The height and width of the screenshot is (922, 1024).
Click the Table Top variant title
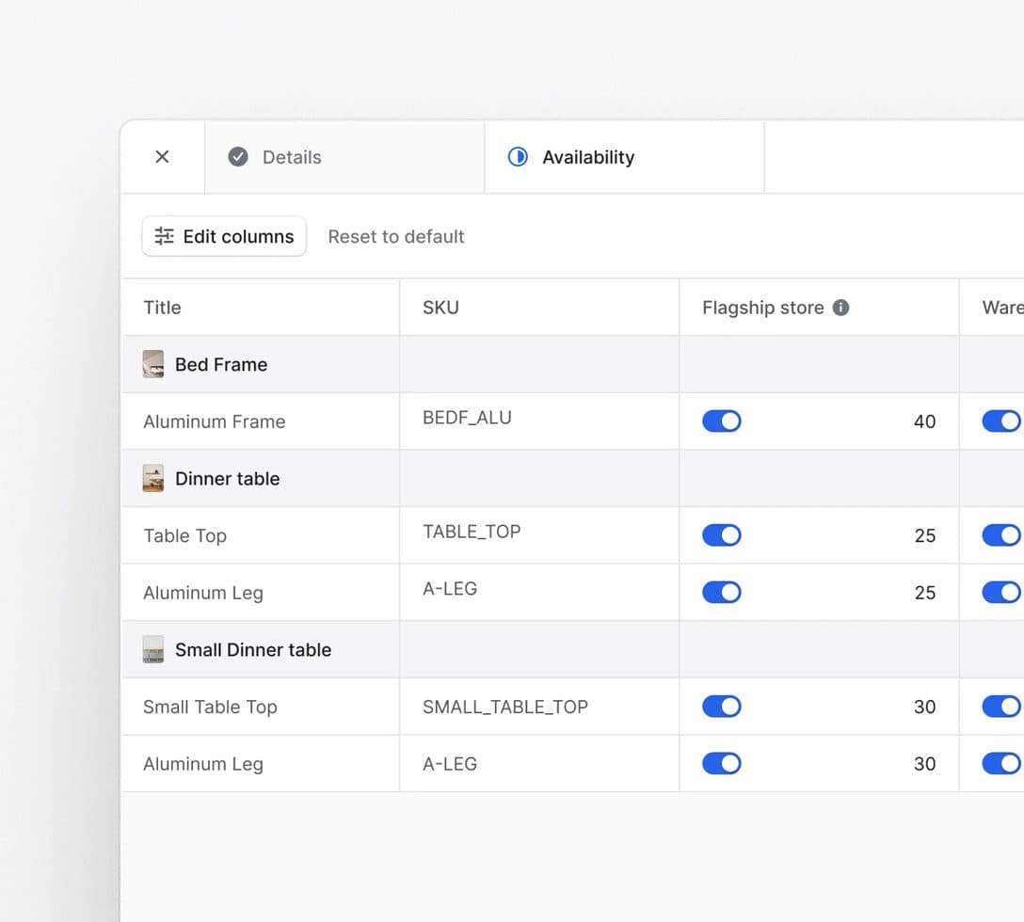pyautogui.click(x=184, y=536)
